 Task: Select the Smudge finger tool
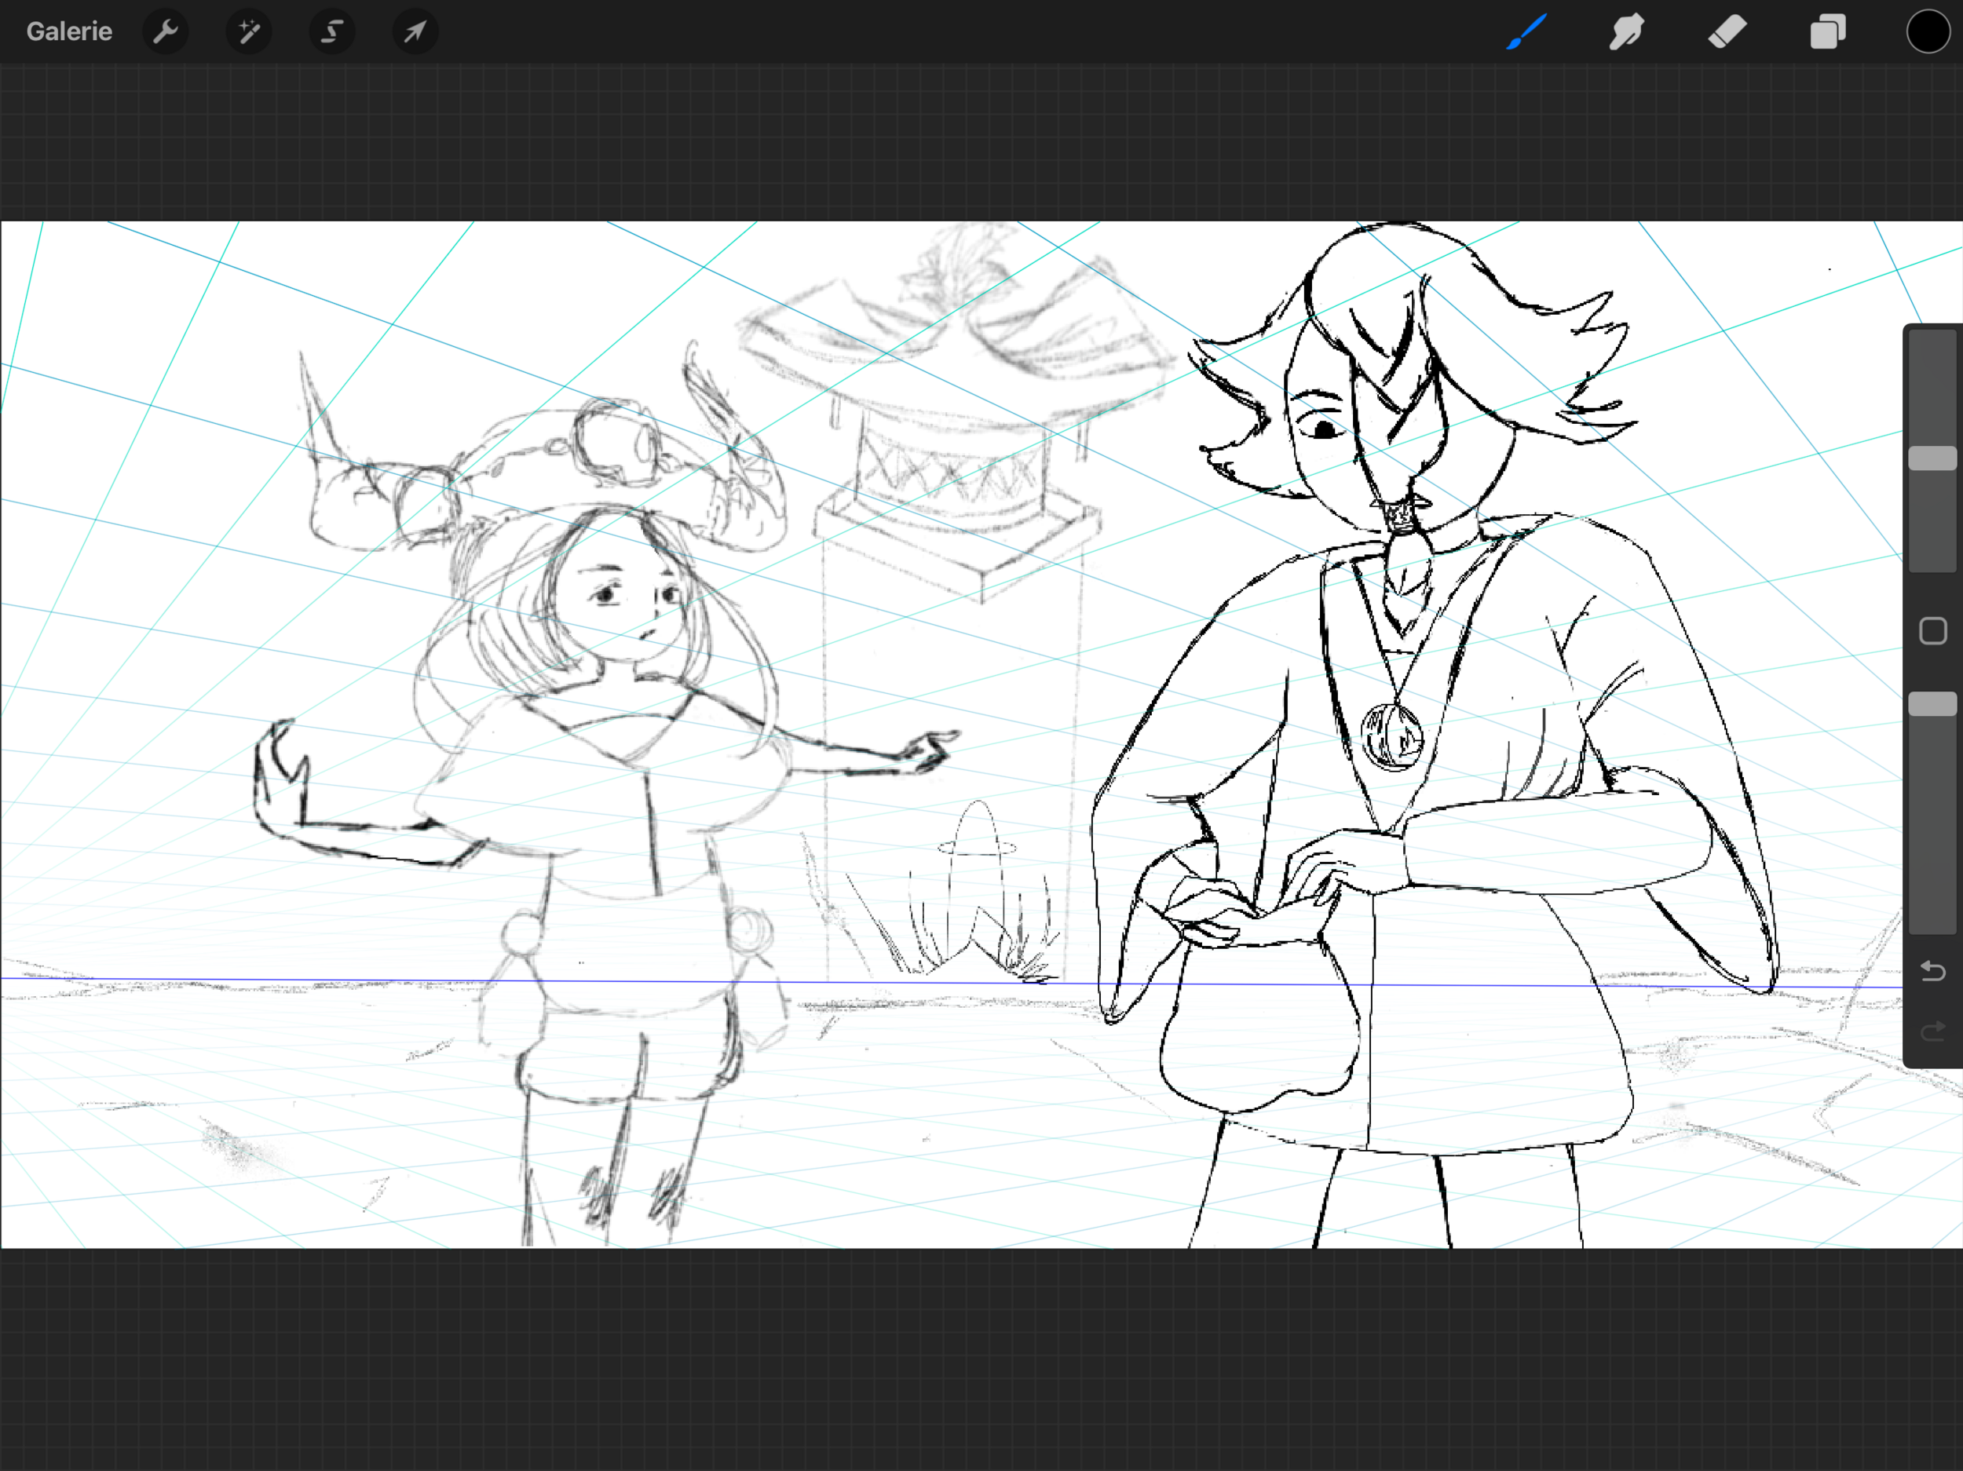tap(1627, 32)
